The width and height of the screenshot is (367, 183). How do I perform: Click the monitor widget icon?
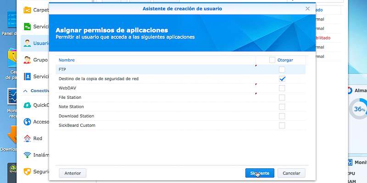coord(350,162)
